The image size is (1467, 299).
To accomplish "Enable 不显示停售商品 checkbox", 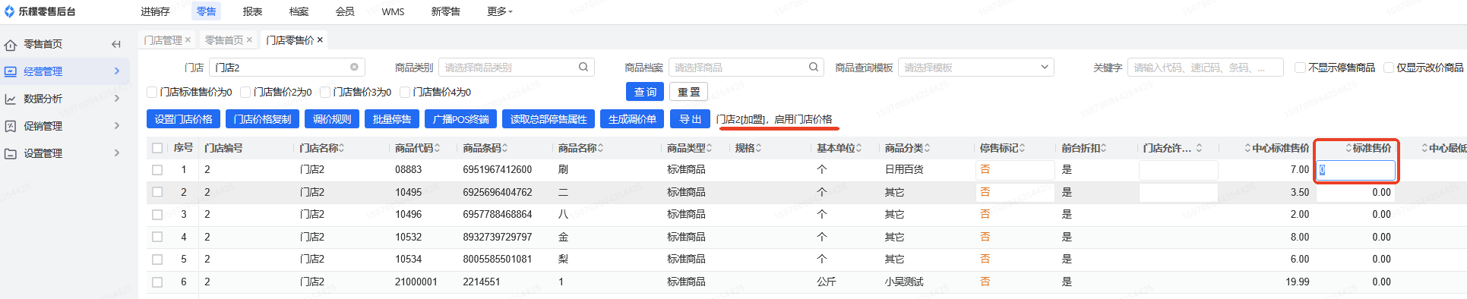I will [1300, 68].
